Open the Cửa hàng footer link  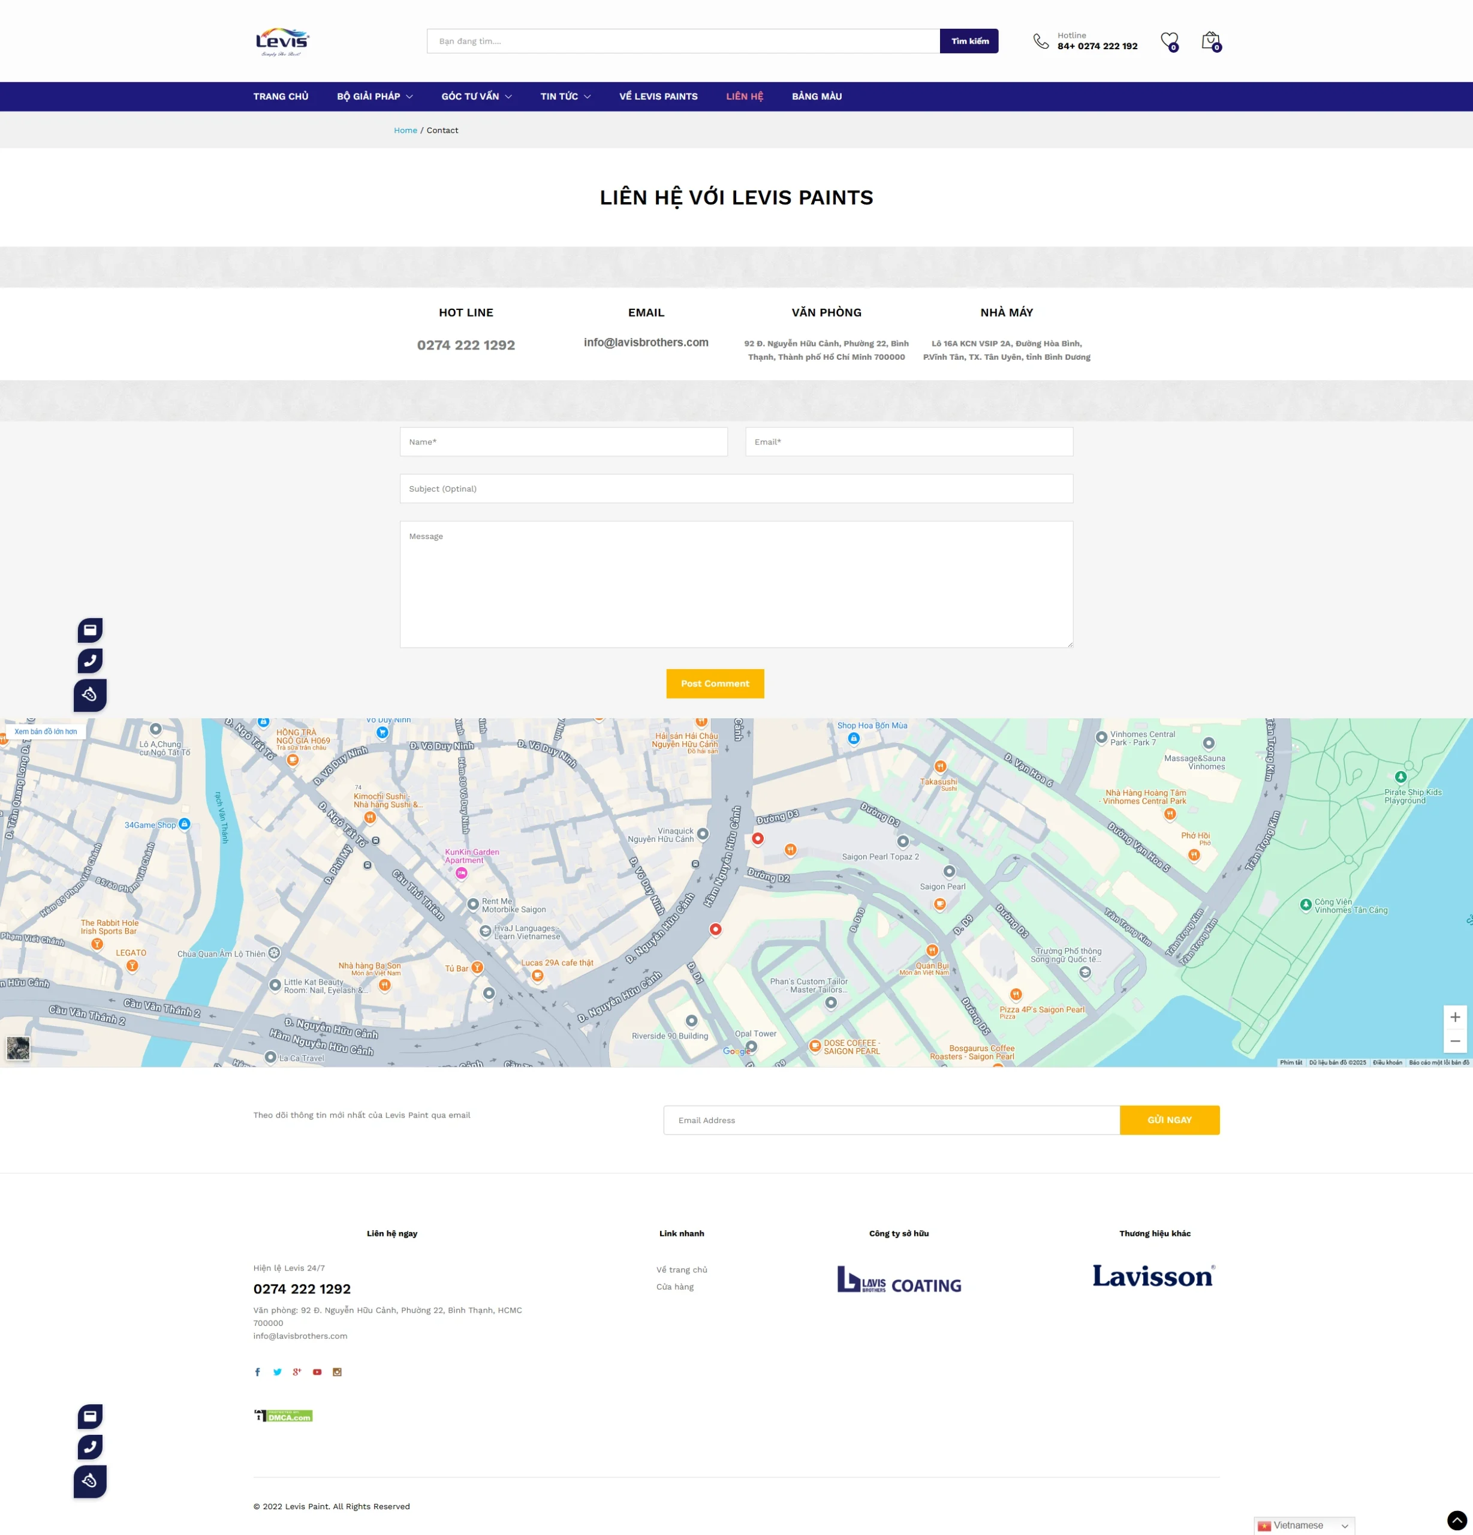(675, 1287)
